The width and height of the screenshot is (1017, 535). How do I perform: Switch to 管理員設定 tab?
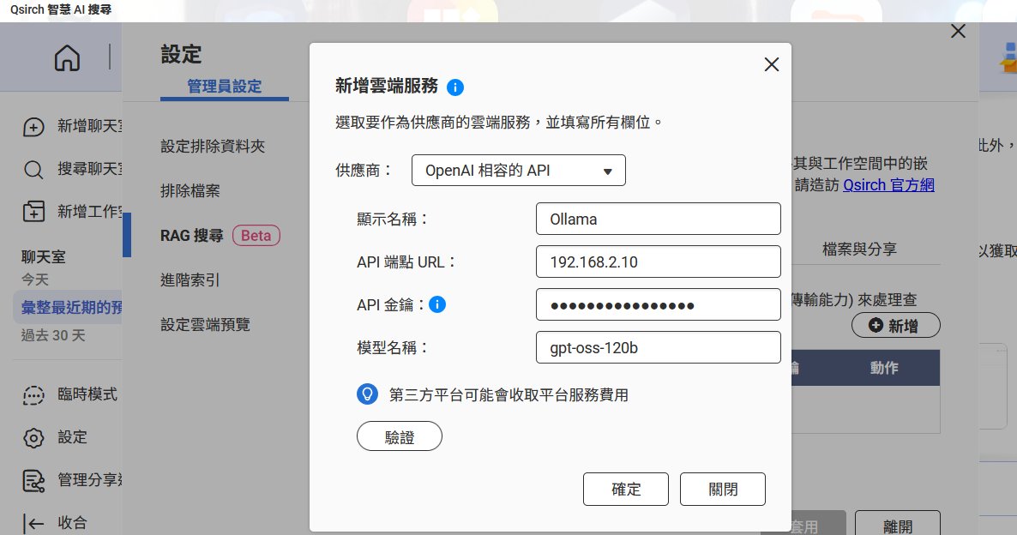[x=224, y=87]
